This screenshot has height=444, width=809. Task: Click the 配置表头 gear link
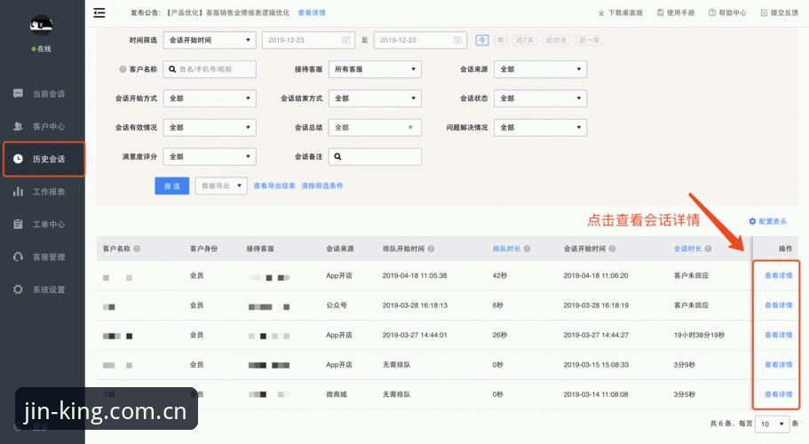[x=768, y=221]
